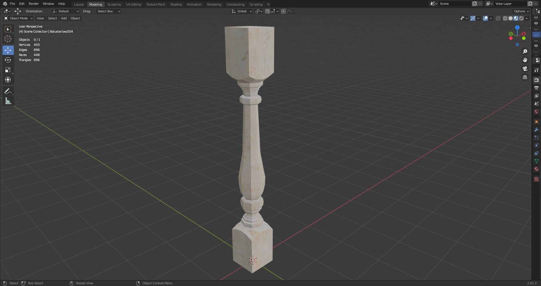541x286 pixels.
Task: Open the Texture properties tab (checker)
Action: (536, 179)
